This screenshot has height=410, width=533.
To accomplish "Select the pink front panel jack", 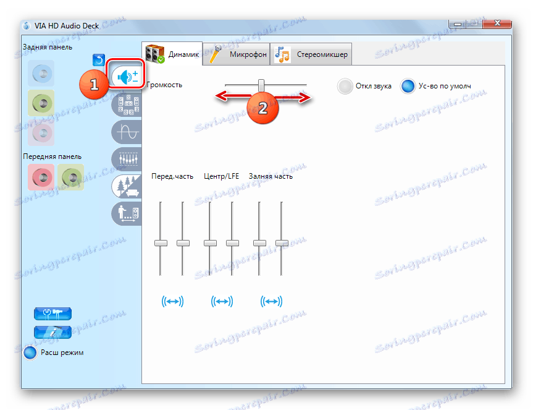I will click(x=41, y=177).
